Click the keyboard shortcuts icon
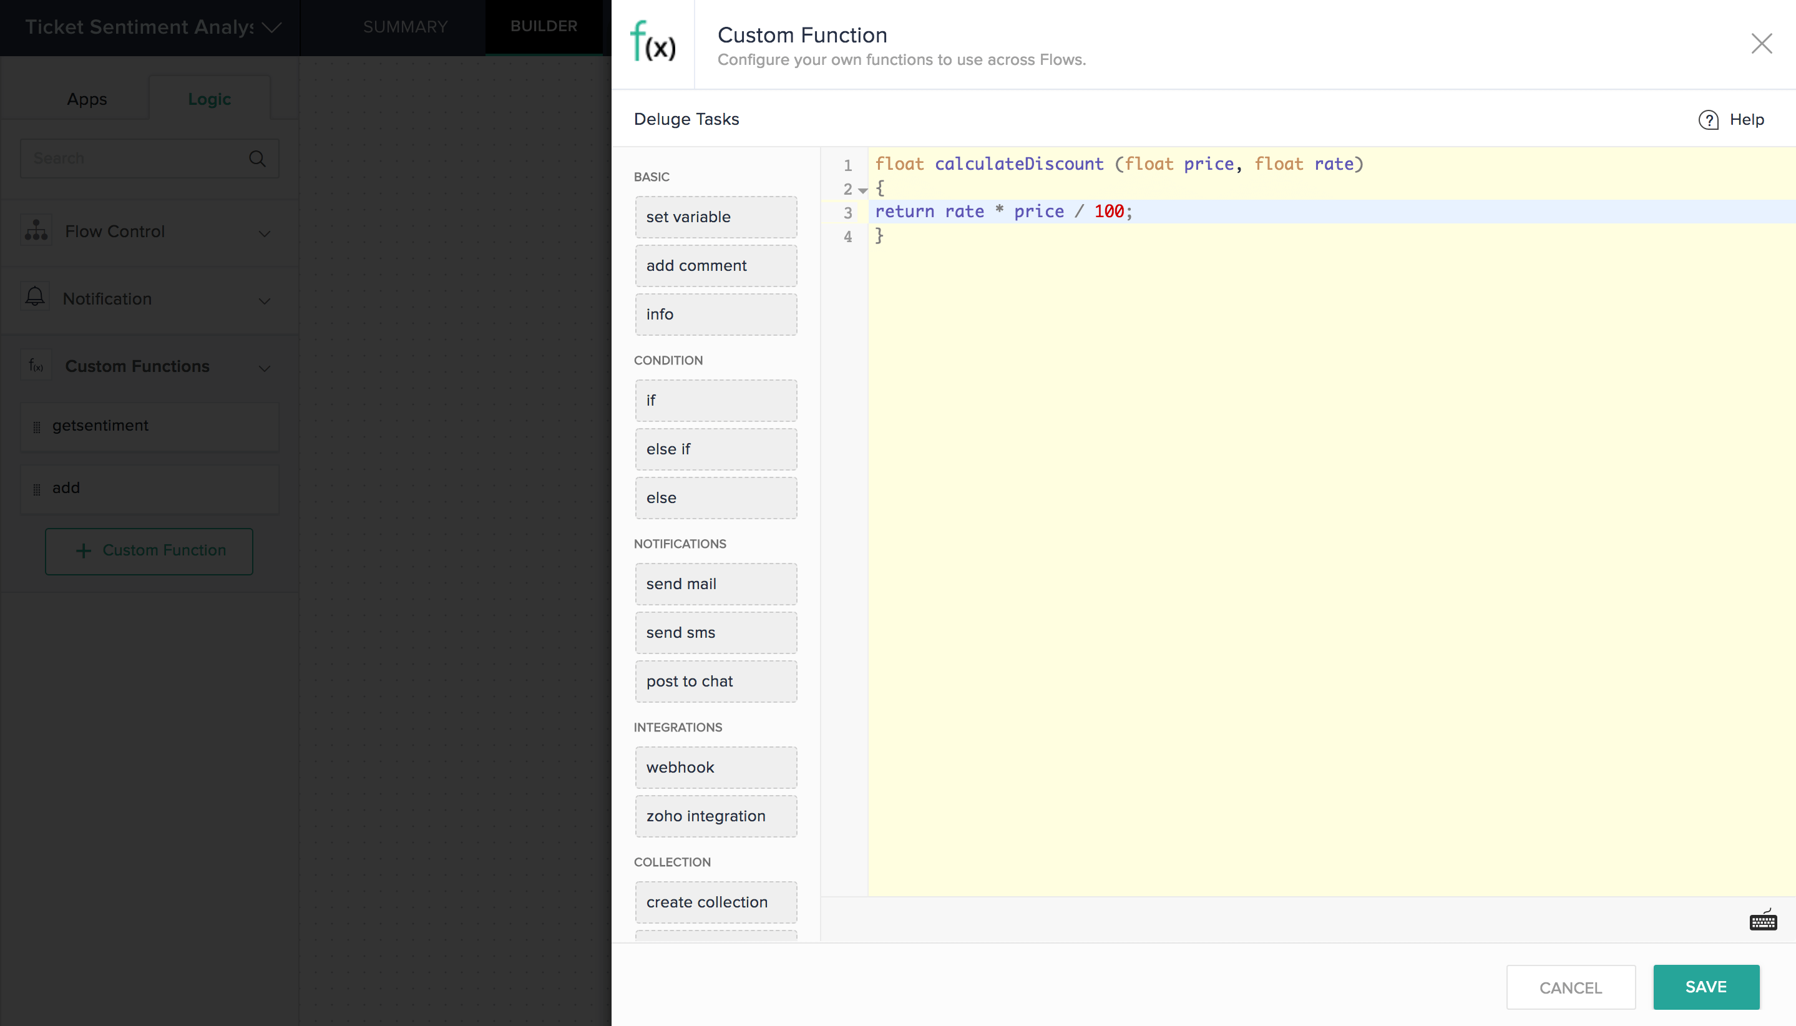Image resolution: width=1796 pixels, height=1026 pixels. click(x=1762, y=921)
